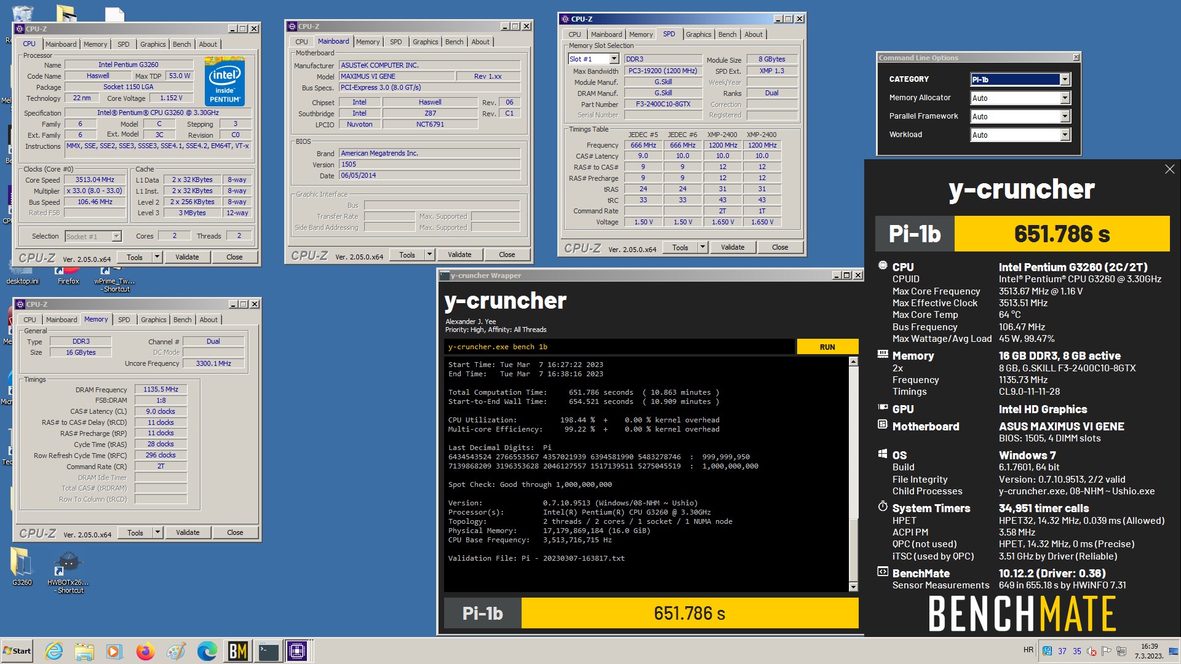
Task: Click the taskbar clock showing 16:39
Action: [1149, 651]
